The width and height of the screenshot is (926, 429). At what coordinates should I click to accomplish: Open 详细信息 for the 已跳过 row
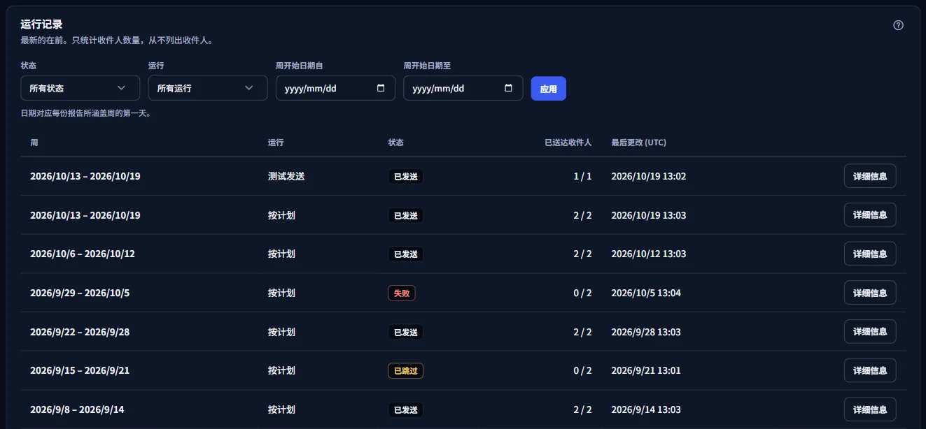coord(870,370)
